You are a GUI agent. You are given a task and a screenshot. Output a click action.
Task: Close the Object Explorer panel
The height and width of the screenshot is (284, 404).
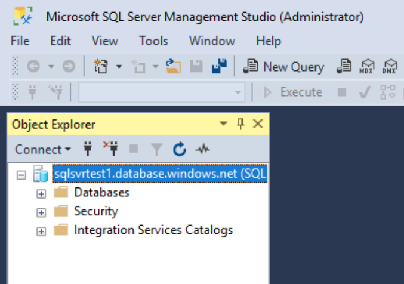(x=258, y=124)
